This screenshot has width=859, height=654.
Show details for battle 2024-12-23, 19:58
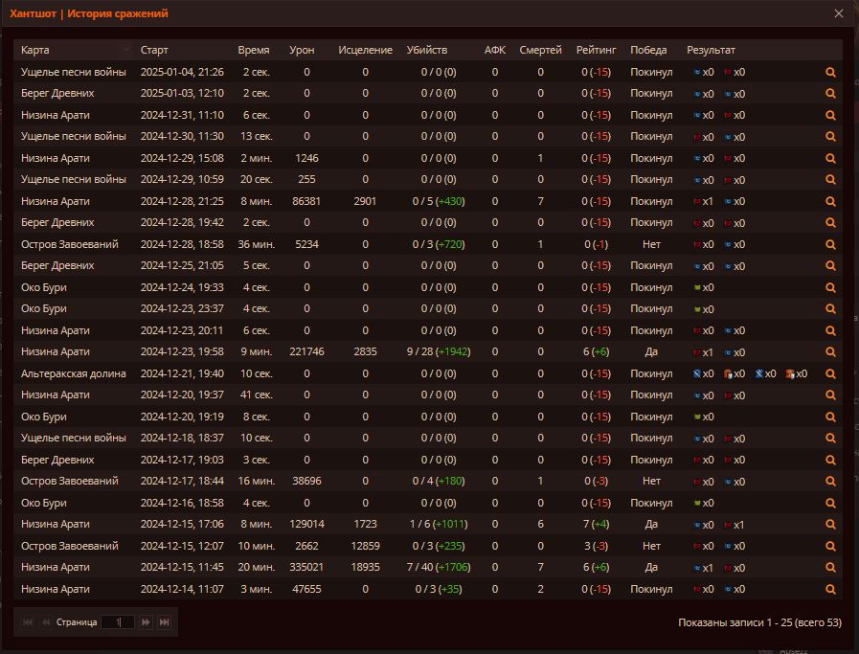(830, 352)
